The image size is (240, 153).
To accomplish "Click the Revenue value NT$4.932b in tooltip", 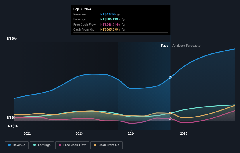I will pos(108,14).
